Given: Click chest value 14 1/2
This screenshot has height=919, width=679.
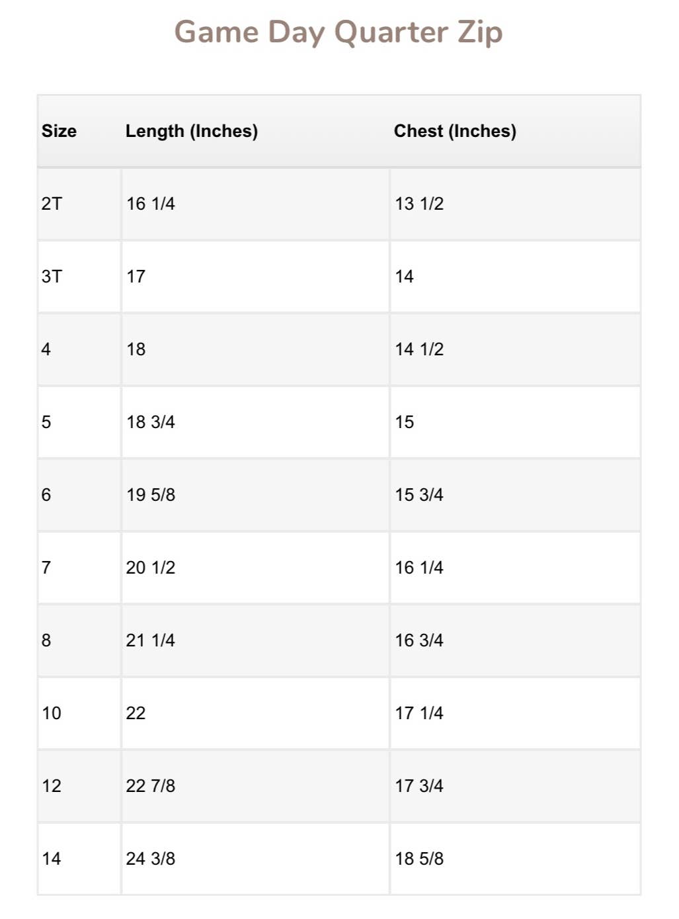Looking at the screenshot, I should (419, 349).
